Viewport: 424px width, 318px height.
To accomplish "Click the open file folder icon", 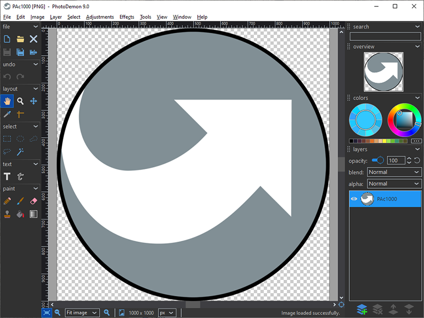I will pos(20,39).
